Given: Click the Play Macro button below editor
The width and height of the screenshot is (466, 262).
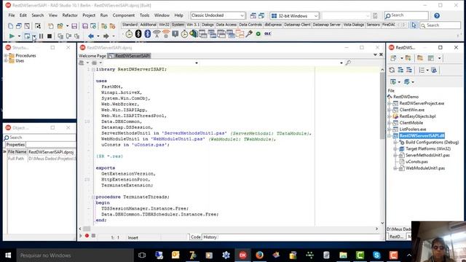Looking at the screenshot, I should click(x=81, y=236).
